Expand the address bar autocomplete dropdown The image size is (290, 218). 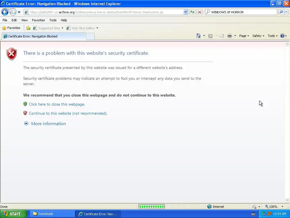click(x=185, y=12)
